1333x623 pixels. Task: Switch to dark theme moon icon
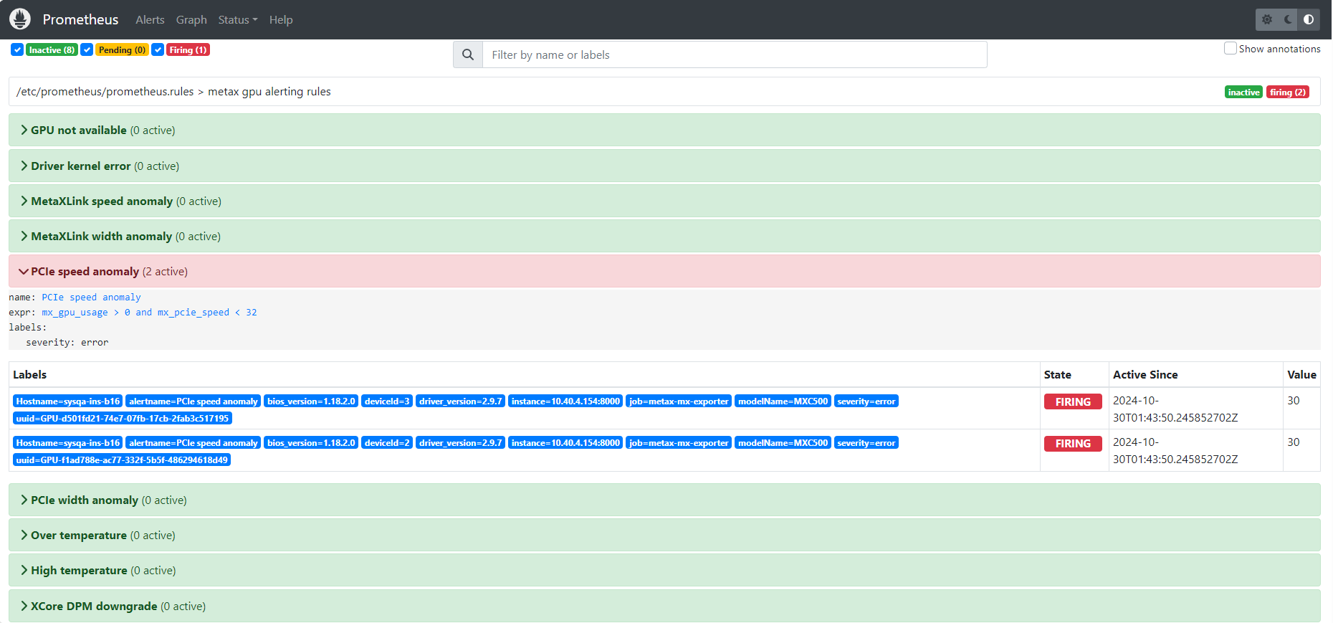point(1288,19)
